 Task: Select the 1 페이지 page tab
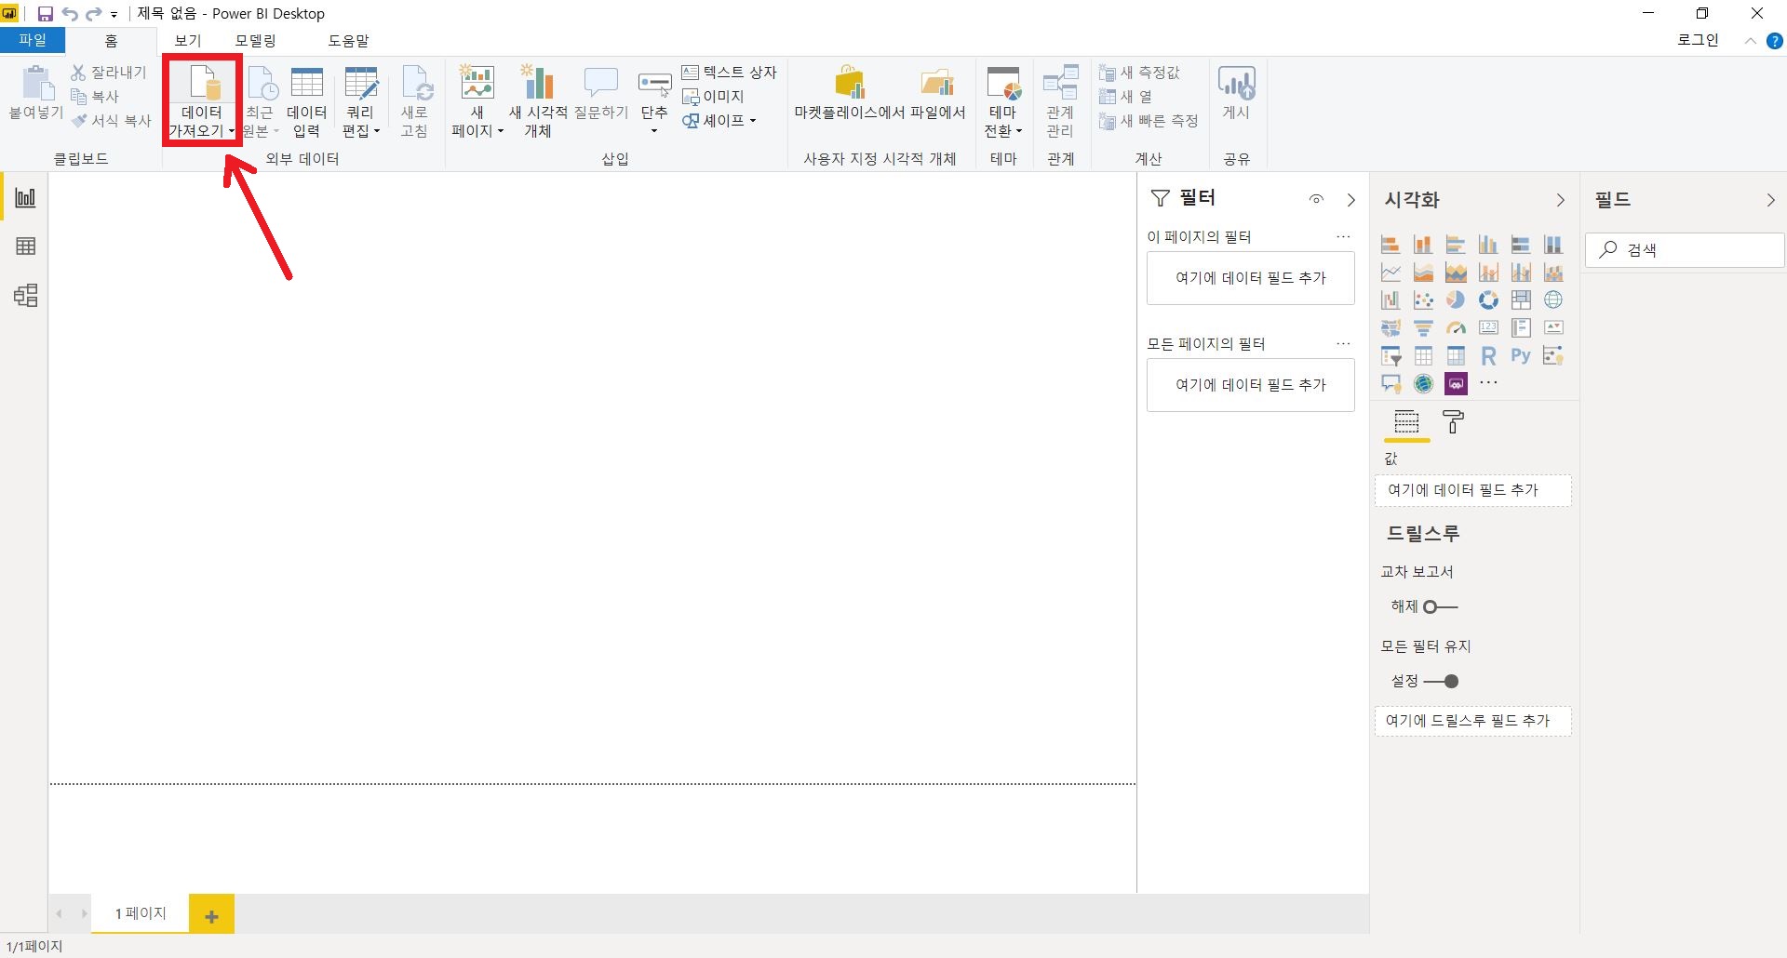[x=141, y=913]
